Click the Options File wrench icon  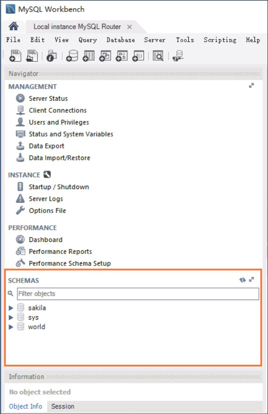click(21, 210)
